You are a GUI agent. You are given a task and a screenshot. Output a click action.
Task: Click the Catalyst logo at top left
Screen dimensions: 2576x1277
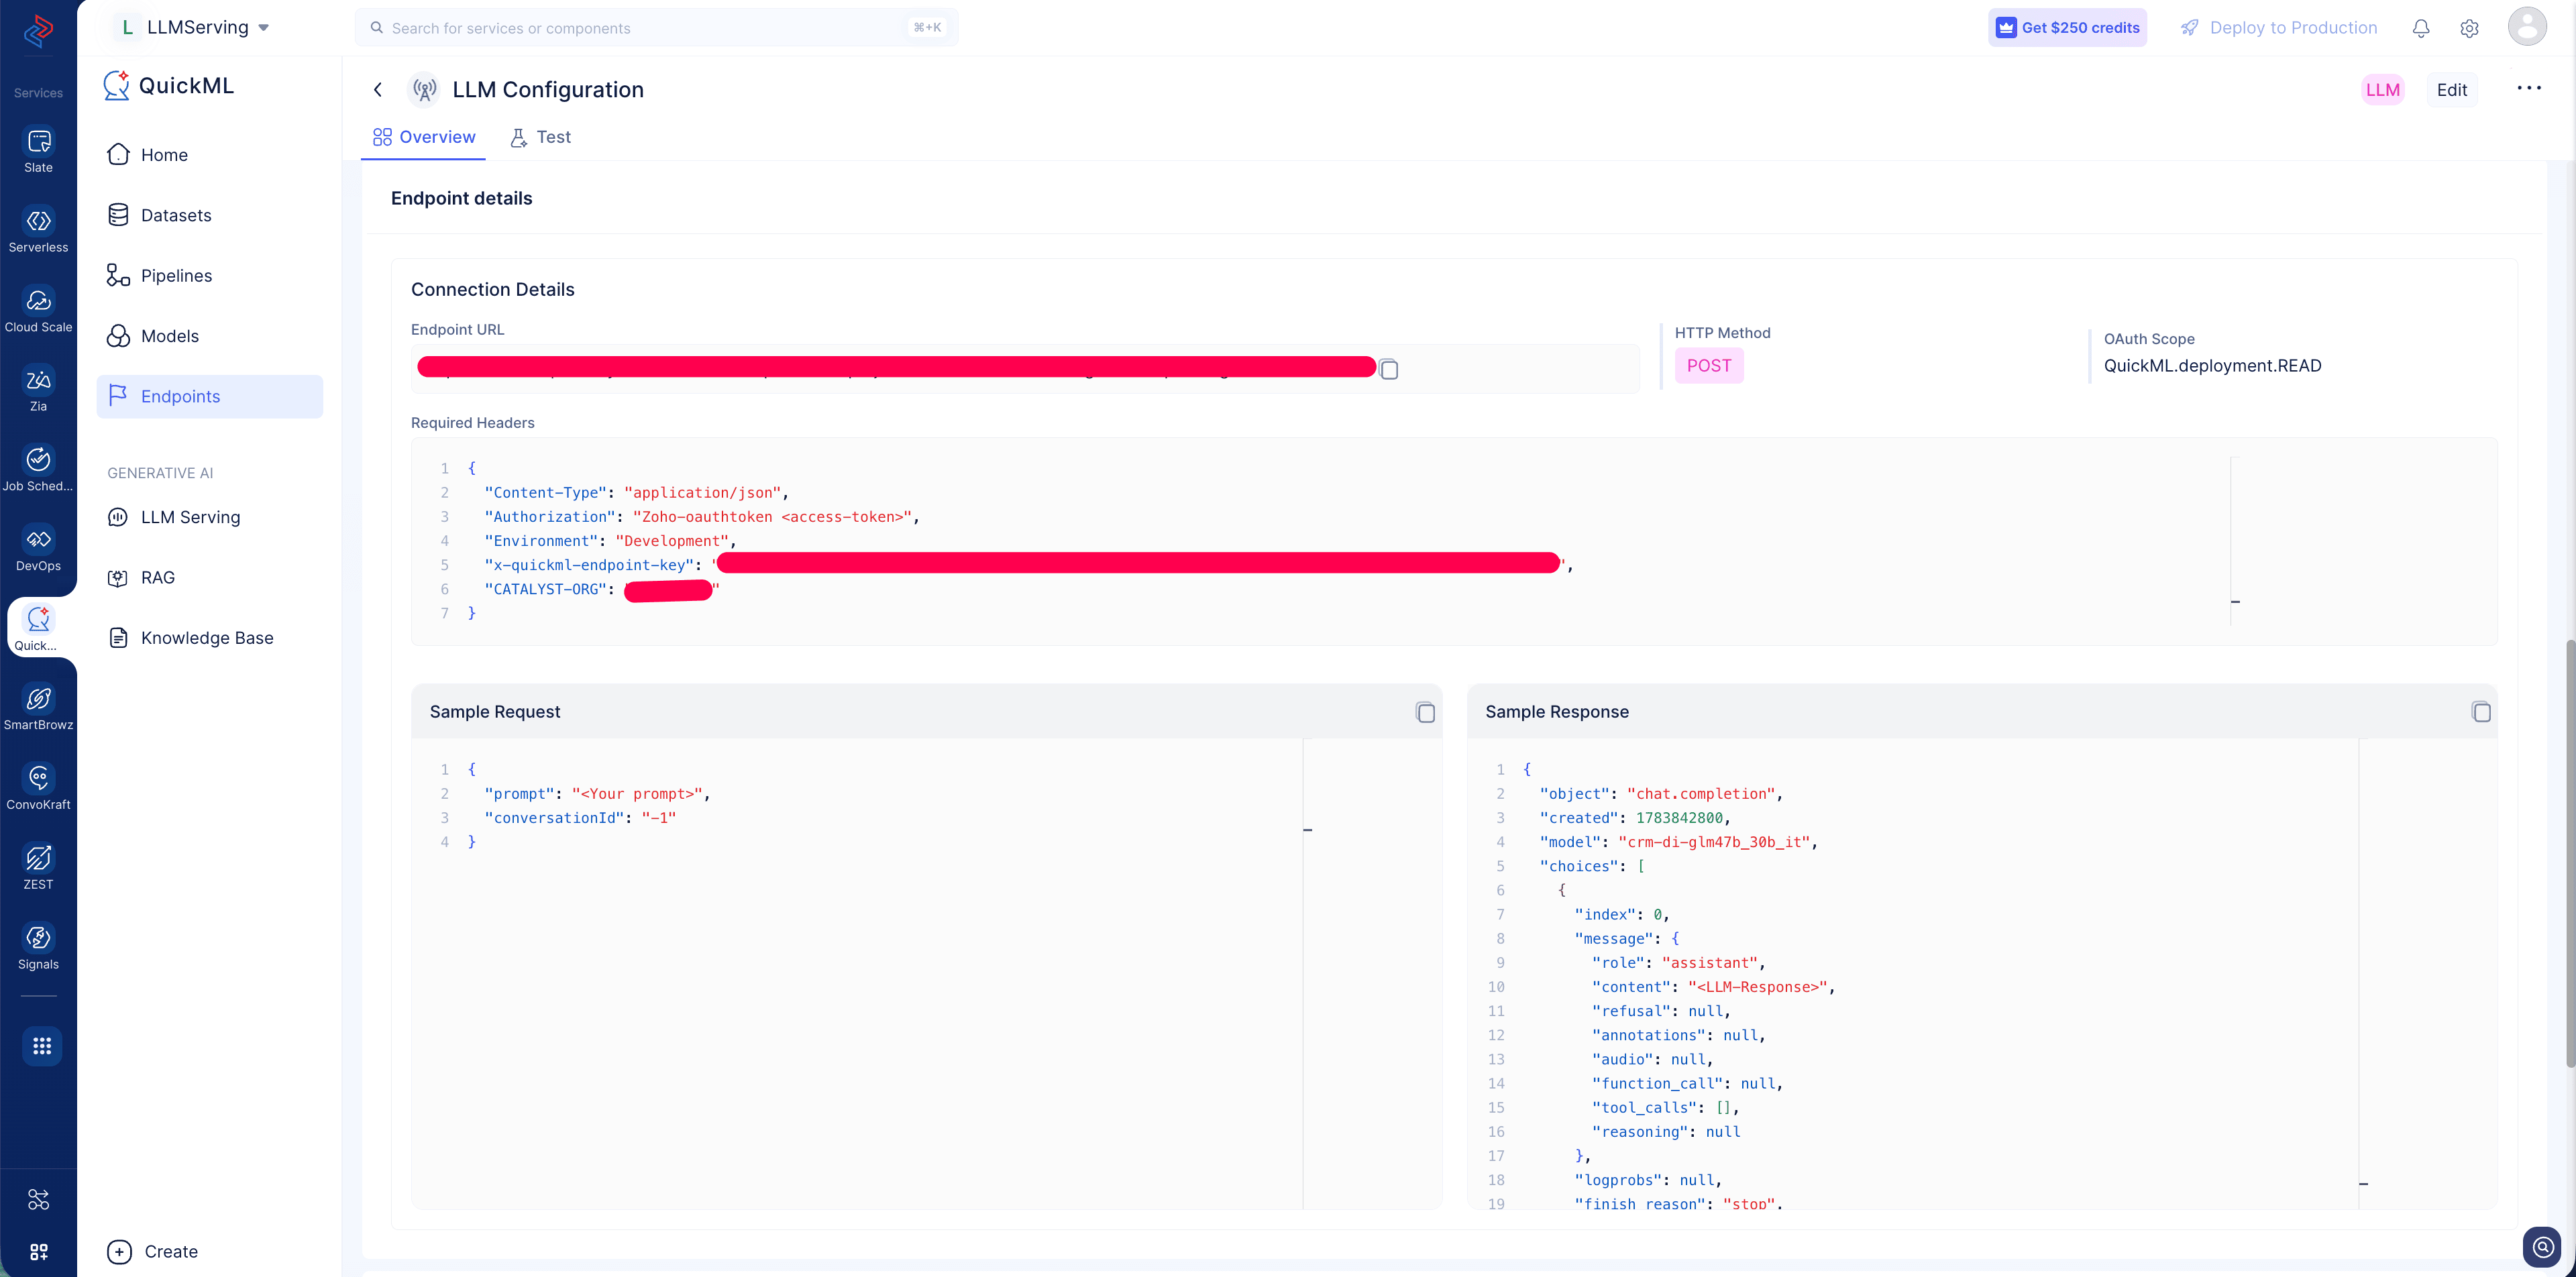(x=38, y=30)
